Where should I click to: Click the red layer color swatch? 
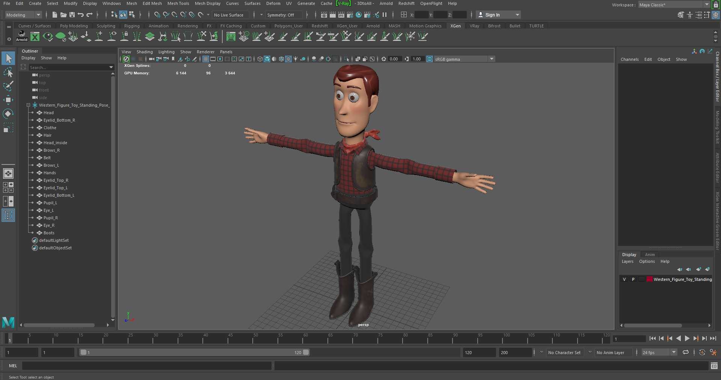pyautogui.click(x=649, y=279)
